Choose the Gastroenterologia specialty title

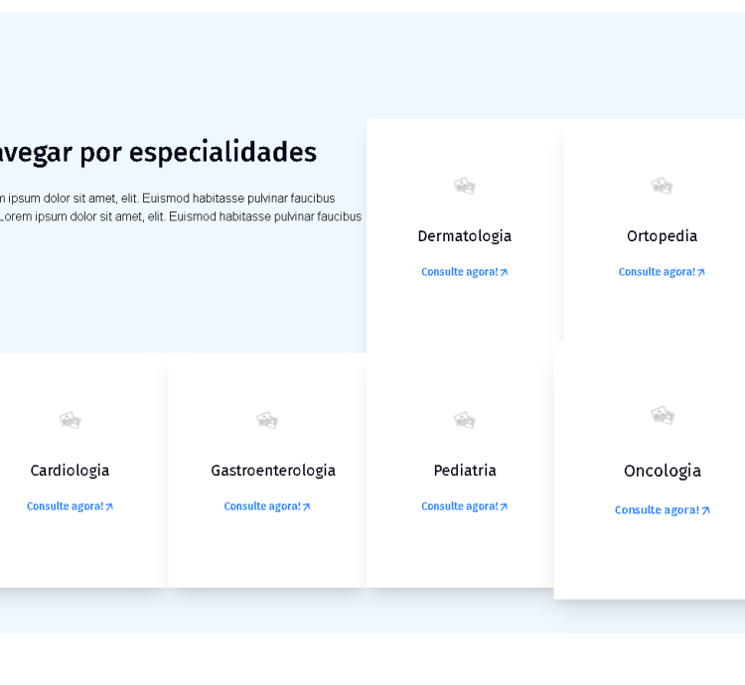point(273,471)
